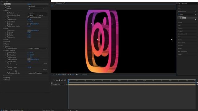Open the Camera System dropdown

coord(38,48)
